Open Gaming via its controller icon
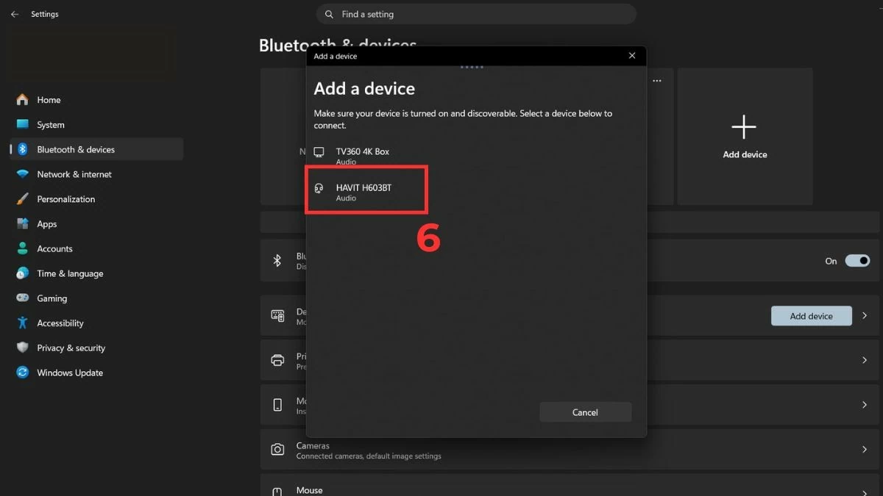This screenshot has width=883, height=496. (22, 298)
